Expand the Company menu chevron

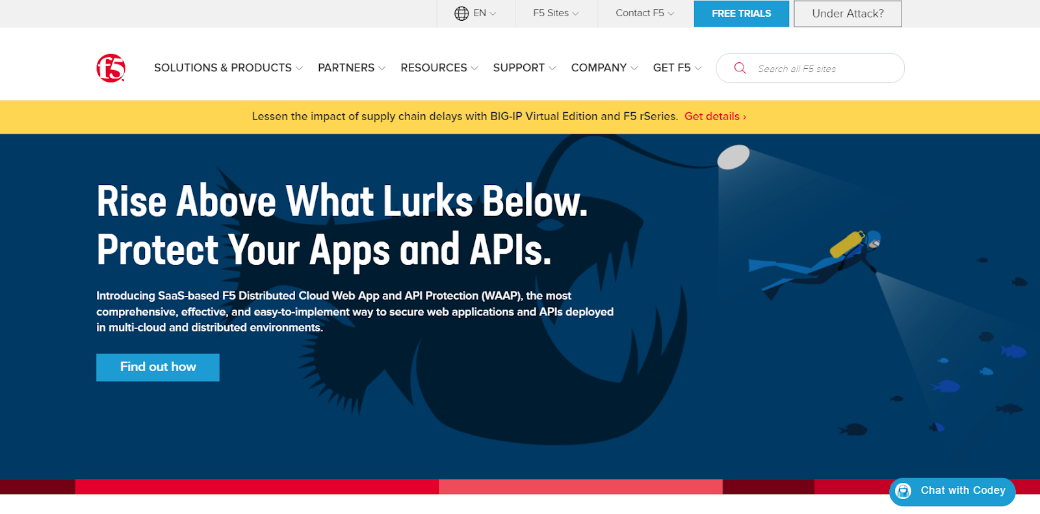(x=634, y=68)
